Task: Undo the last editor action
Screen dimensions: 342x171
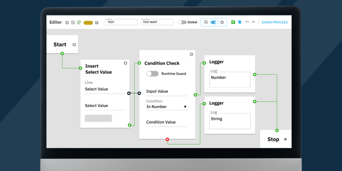Action: (247, 22)
